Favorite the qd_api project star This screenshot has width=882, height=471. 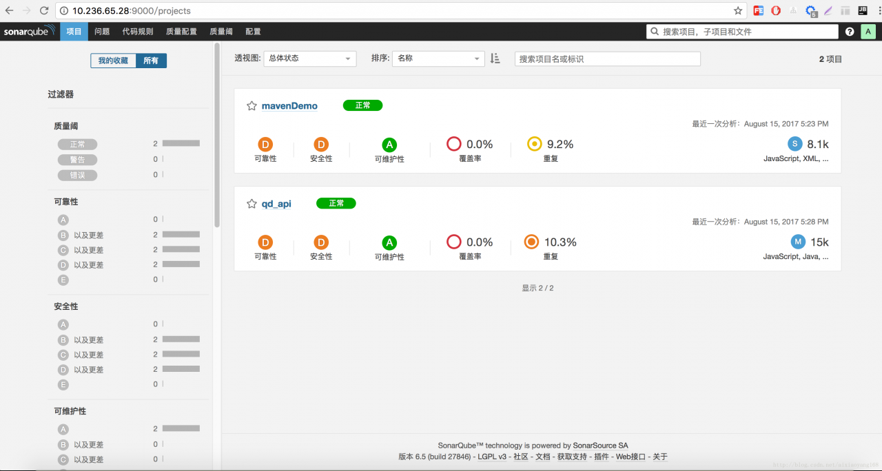point(252,204)
